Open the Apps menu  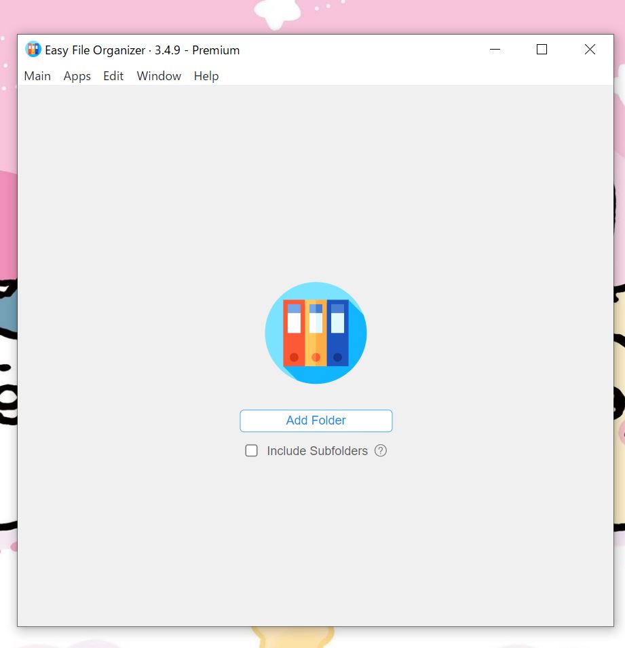[77, 76]
